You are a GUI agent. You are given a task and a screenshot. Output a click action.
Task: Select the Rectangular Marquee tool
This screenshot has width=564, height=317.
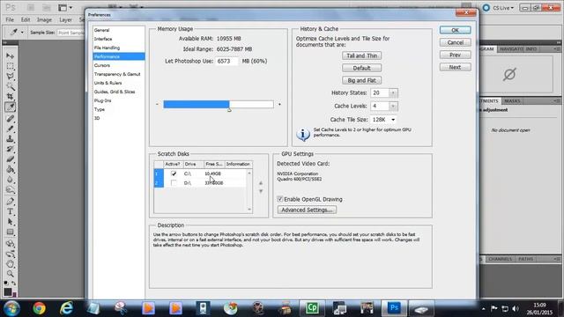[x=10, y=66]
